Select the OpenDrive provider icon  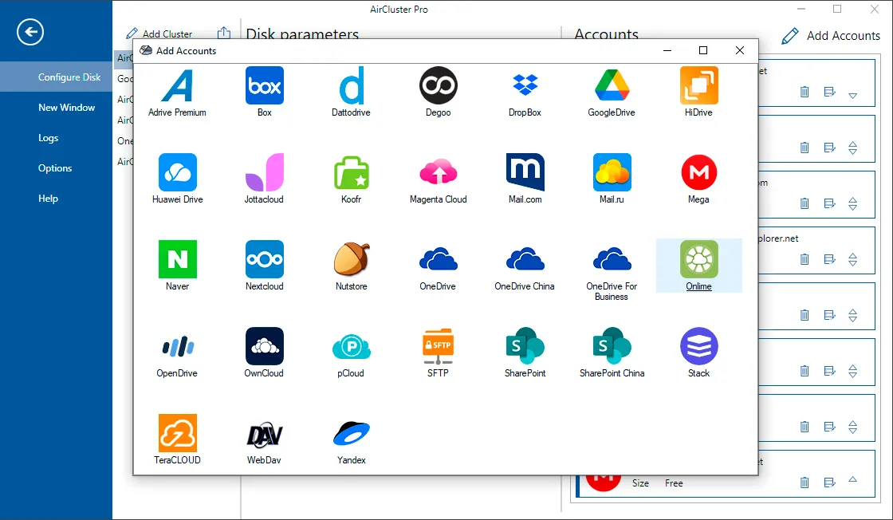click(x=178, y=346)
